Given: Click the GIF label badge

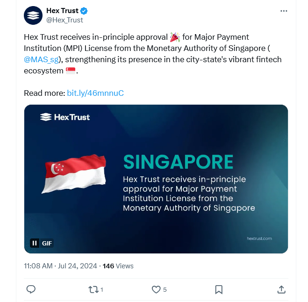Looking at the screenshot, I should click(47, 243).
